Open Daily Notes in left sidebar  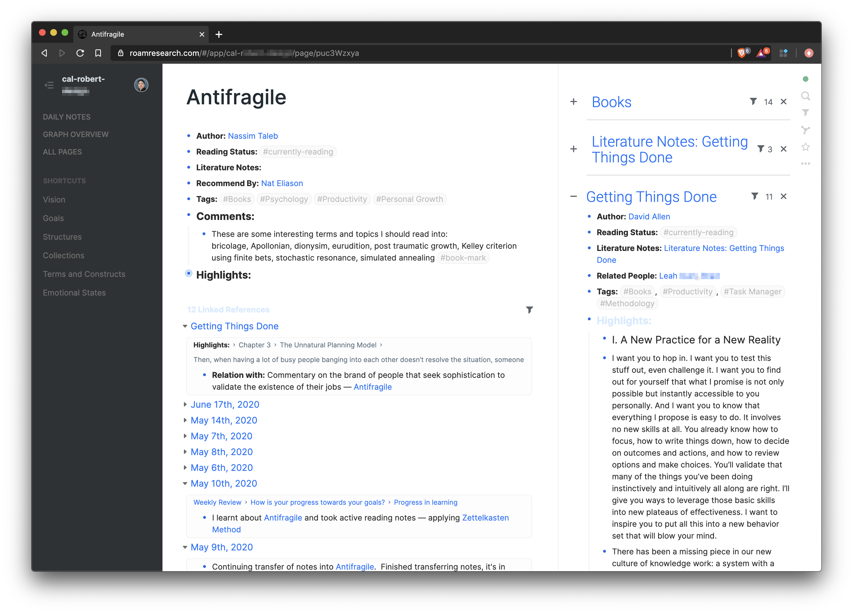pyautogui.click(x=67, y=117)
